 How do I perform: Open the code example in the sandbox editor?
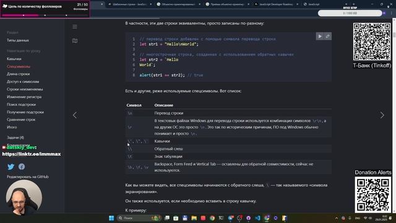(327, 37)
